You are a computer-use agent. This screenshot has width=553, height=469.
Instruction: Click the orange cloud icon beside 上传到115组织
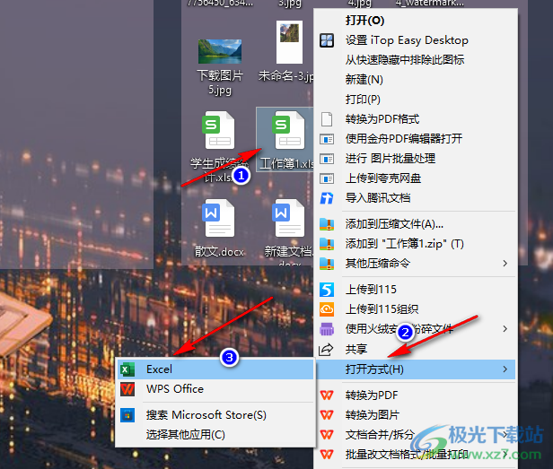327,309
